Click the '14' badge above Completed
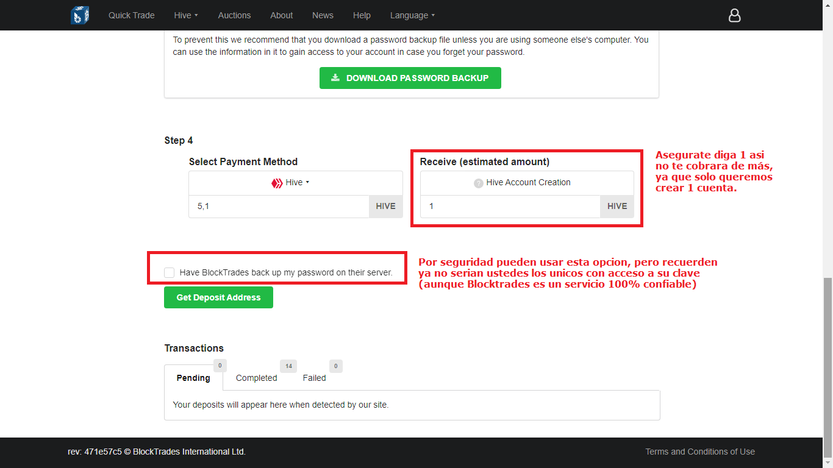Viewport: 833px width, 468px height. tap(288, 366)
